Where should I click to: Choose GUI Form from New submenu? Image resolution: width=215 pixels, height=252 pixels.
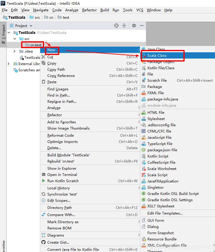tap(178, 220)
